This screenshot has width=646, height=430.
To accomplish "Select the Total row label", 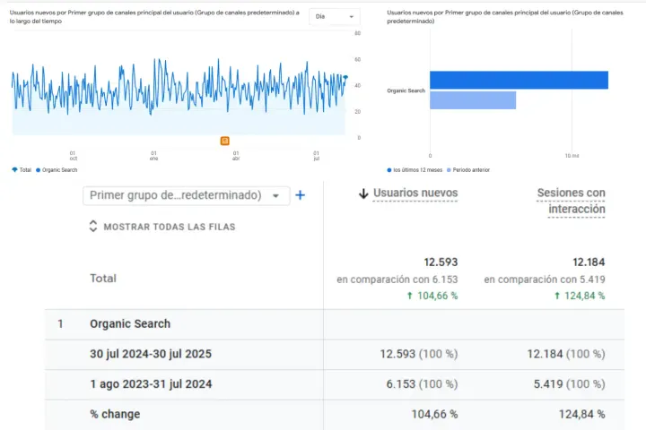I will click(103, 279).
